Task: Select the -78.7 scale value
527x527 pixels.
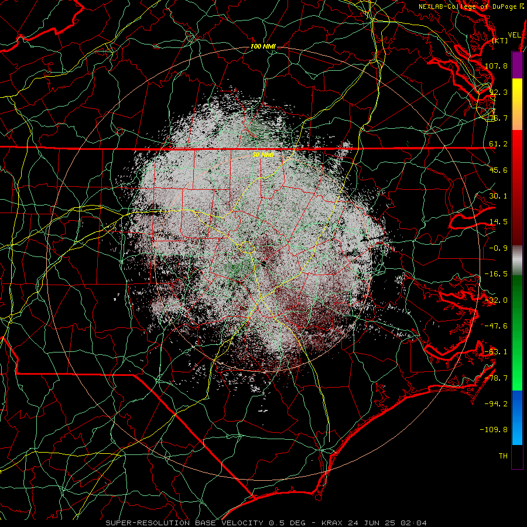Action: coord(496,378)
